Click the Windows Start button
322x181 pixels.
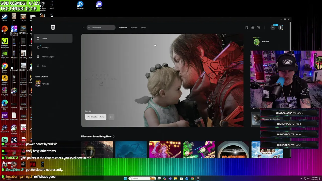pyautogui.click(x=125, y=178)
